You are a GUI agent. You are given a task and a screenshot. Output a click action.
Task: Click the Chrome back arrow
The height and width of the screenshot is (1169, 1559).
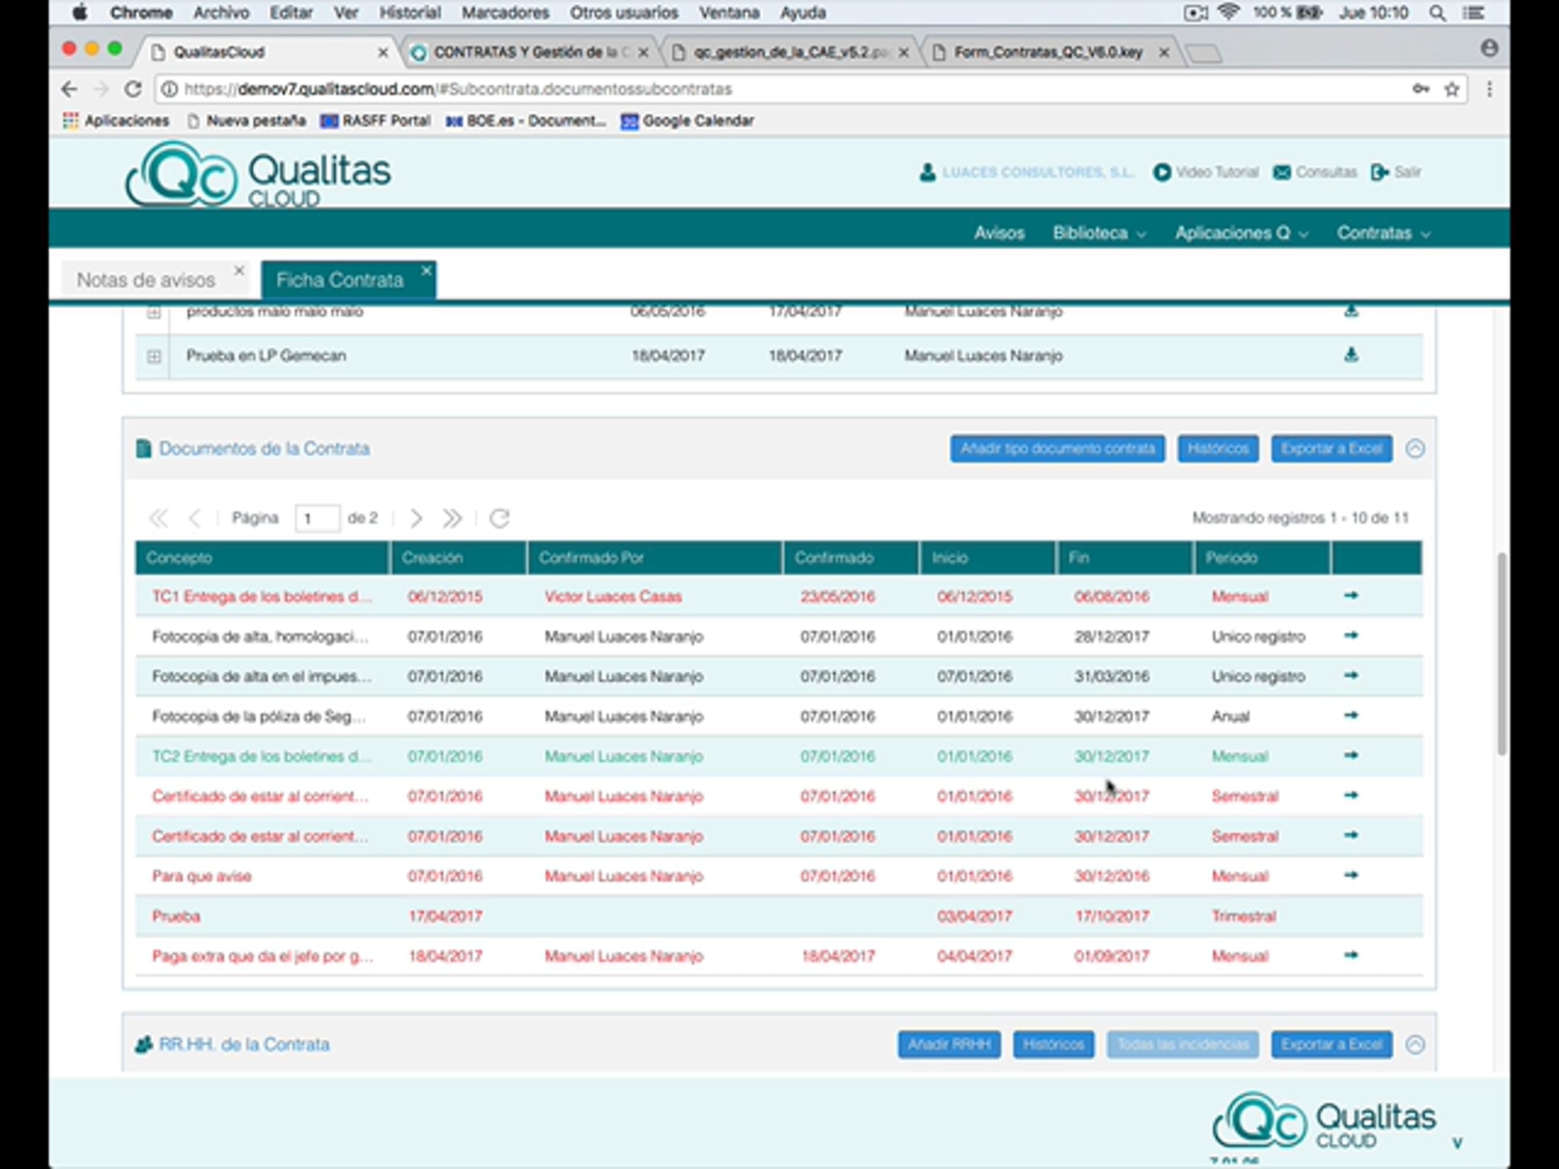(69, 90)
